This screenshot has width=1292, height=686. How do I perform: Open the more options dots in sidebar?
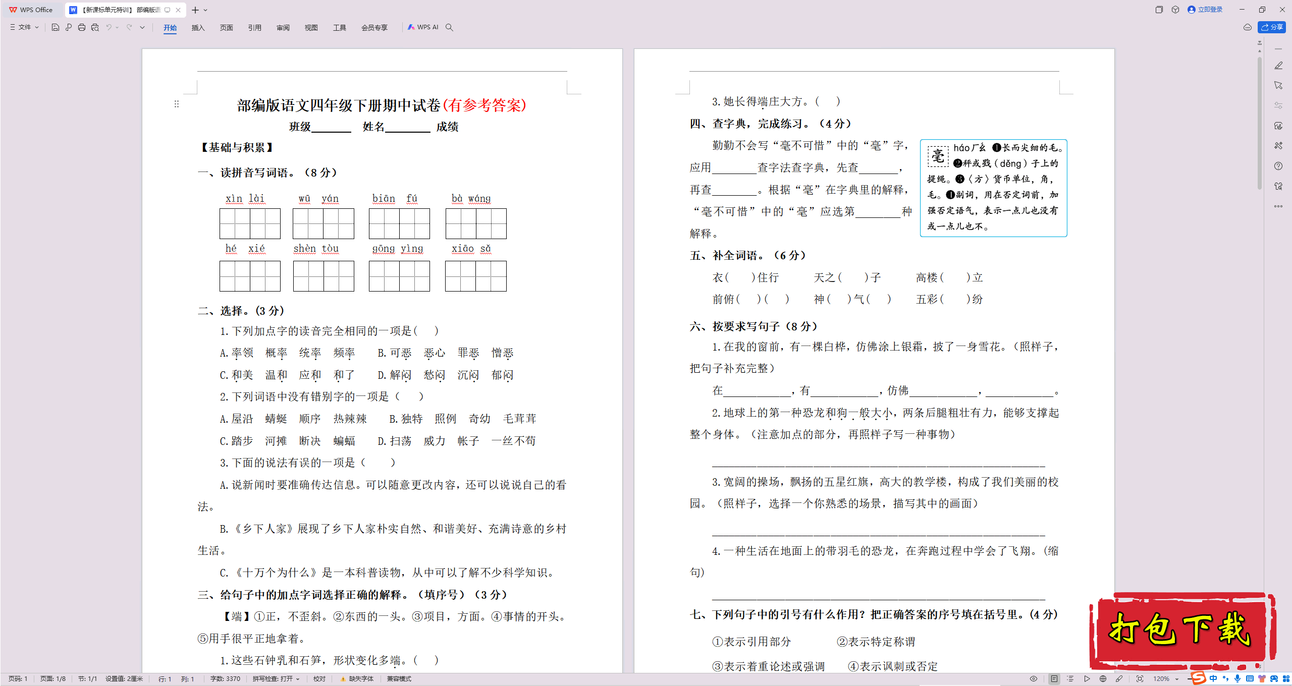1278,206
